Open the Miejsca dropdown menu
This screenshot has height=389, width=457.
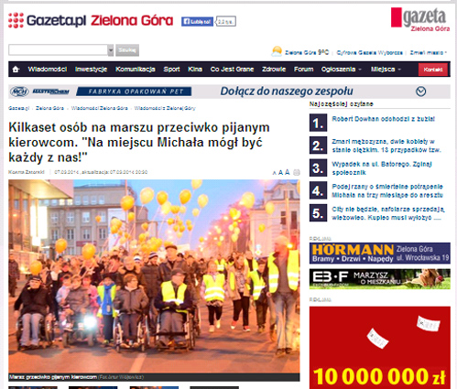(x=386, y=70)
